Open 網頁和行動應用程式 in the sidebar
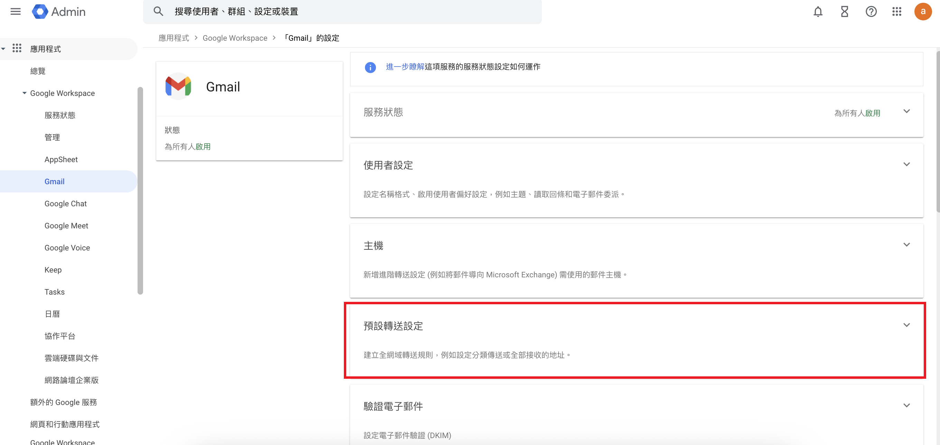Viewport: 940px width, 445px height. (65, 425)
